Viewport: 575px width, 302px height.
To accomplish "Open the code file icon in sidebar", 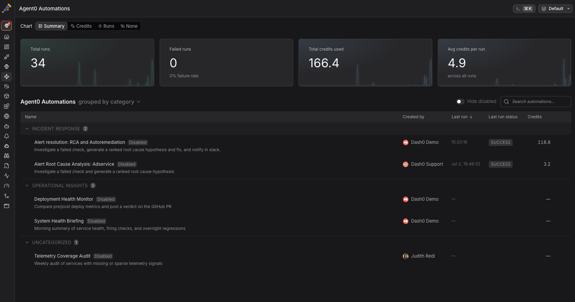I will click(7, 166).
